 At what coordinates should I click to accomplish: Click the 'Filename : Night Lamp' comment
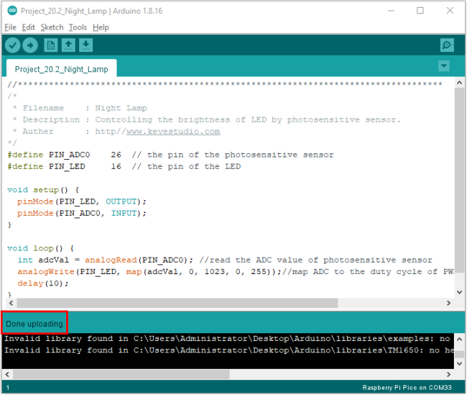click(x=80, y=108)
